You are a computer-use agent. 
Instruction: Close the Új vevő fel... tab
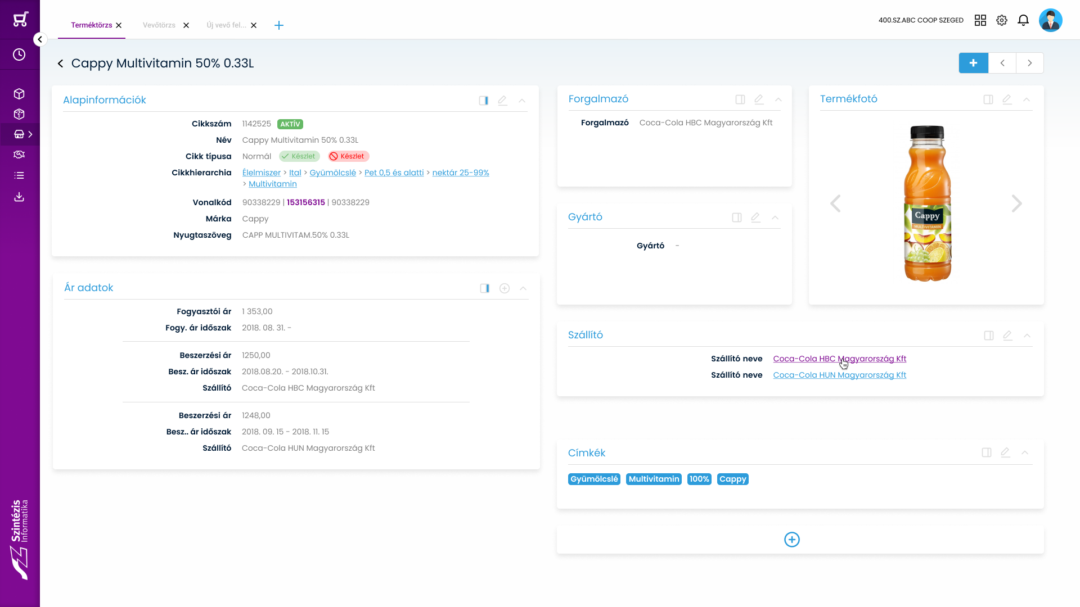[x=254, y=25]
